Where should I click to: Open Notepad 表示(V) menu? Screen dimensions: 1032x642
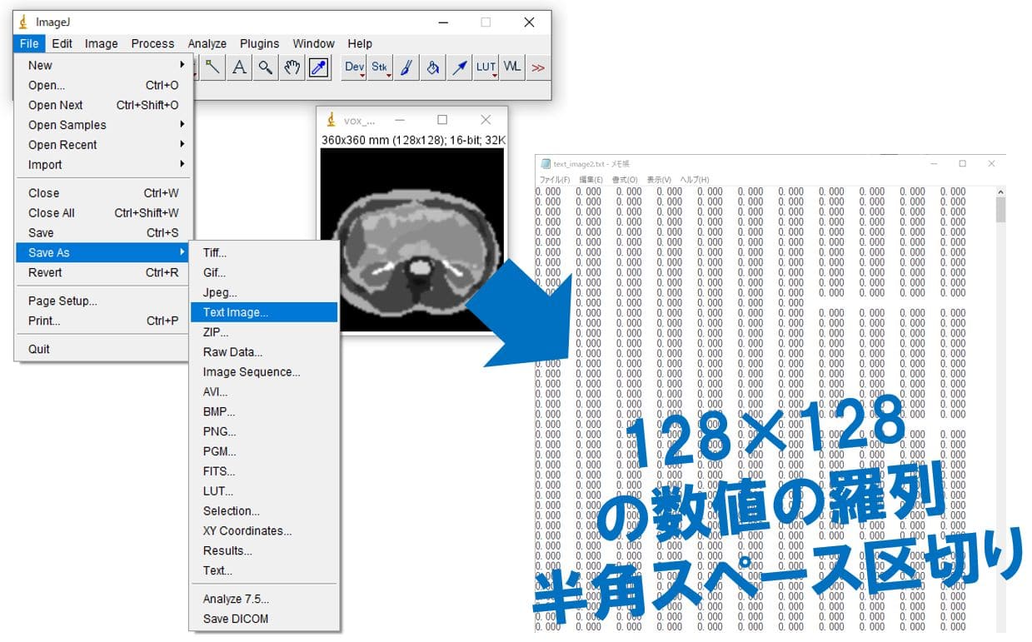(659, 180)
